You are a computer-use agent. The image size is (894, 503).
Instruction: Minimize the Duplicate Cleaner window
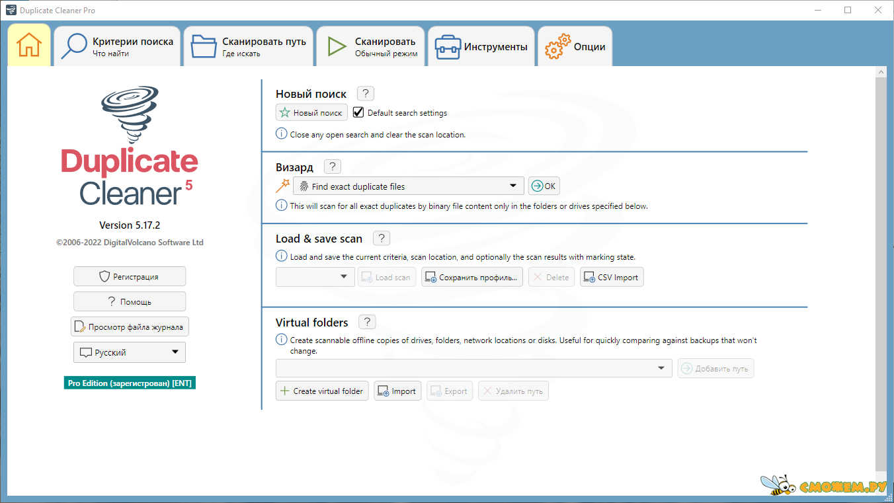pos(817,10)
